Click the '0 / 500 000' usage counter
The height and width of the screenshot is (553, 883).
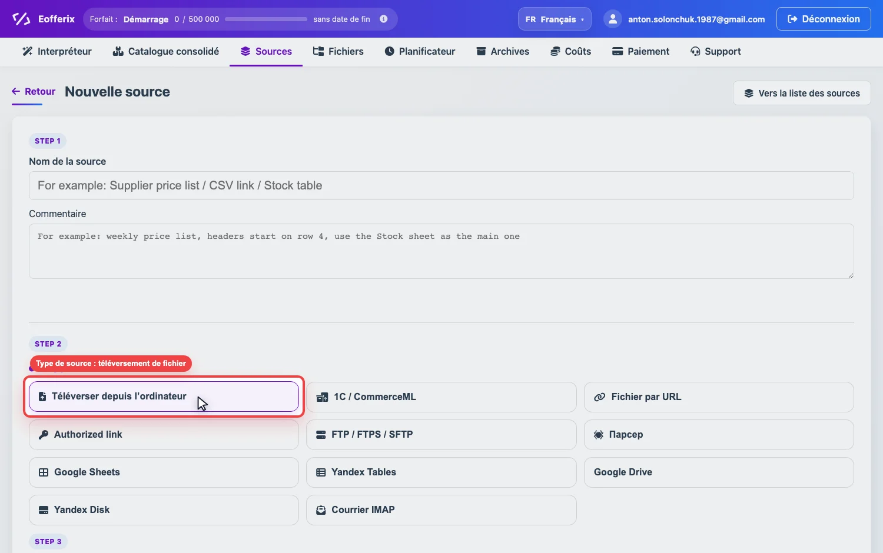click(197, 19)
